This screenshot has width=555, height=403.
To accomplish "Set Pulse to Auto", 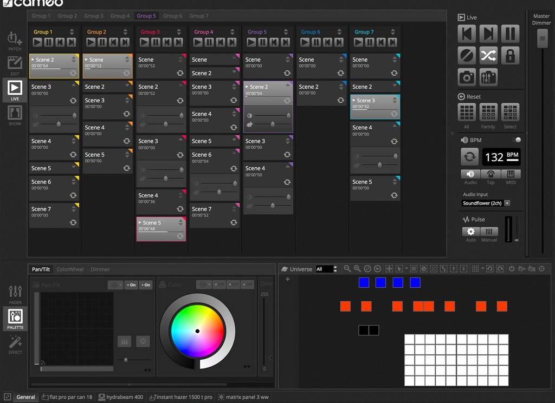I will [x=471, y=232].
